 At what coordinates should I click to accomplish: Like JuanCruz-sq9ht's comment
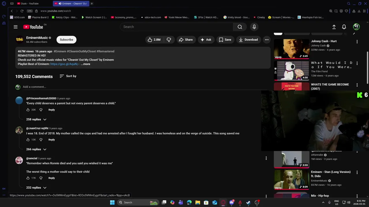pyautogui.click(x=28, y=140)
